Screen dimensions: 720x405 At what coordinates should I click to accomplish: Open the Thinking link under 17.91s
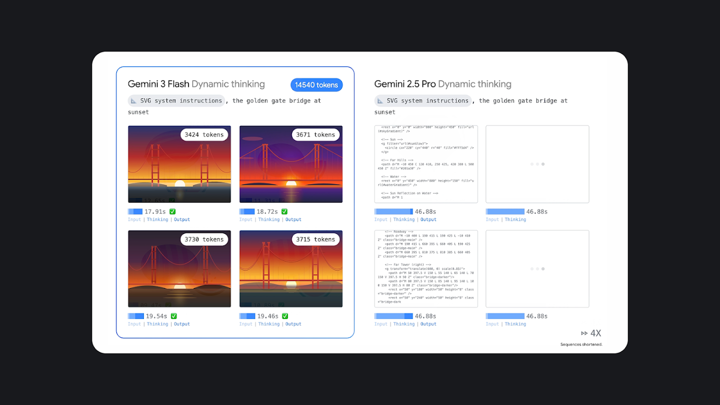coord(157,219)
